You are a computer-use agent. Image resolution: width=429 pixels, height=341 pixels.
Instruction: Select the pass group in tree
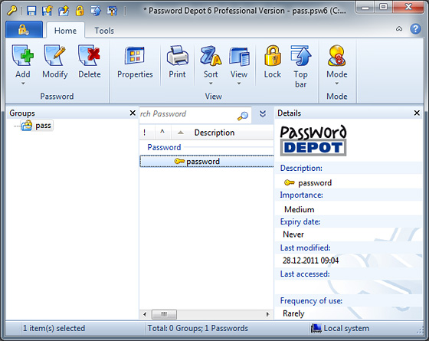coord(37,126)
